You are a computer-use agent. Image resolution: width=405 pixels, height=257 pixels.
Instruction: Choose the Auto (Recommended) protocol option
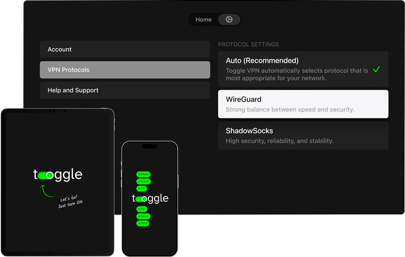point(303,69)
